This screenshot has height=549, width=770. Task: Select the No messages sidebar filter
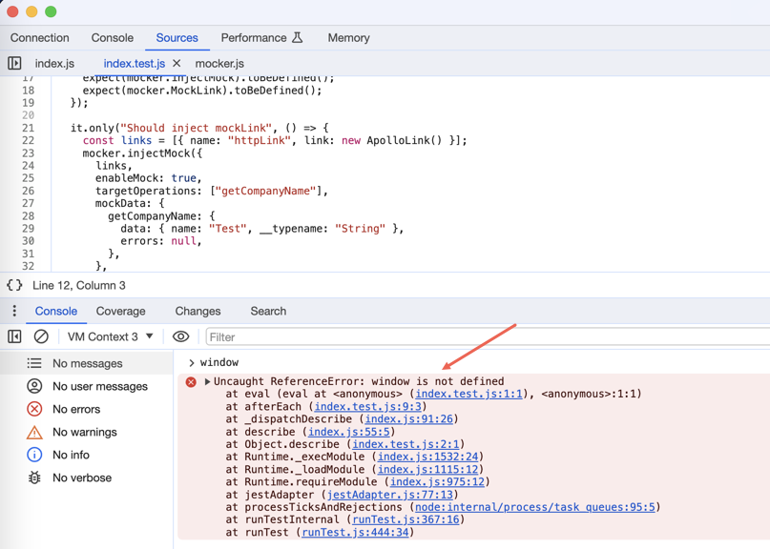coord(87,363)
